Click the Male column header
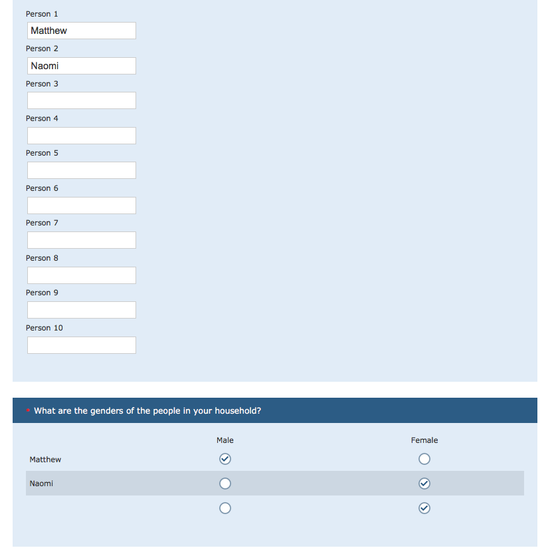The width and height of the screenshot is (554, 558). (x=225, y=440)
